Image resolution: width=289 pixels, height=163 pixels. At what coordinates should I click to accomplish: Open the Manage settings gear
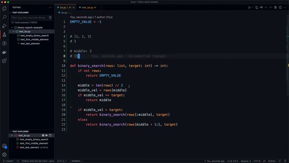pos(4,154)
